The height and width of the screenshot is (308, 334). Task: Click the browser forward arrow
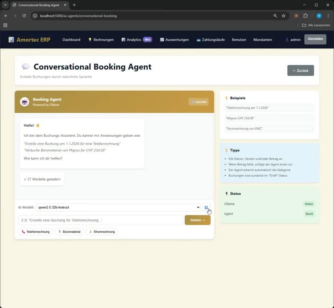(x=15, y=16)
